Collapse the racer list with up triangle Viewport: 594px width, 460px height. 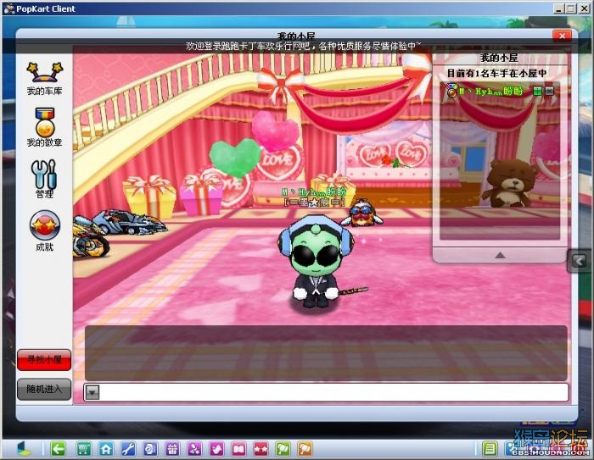tap(500, 255)
